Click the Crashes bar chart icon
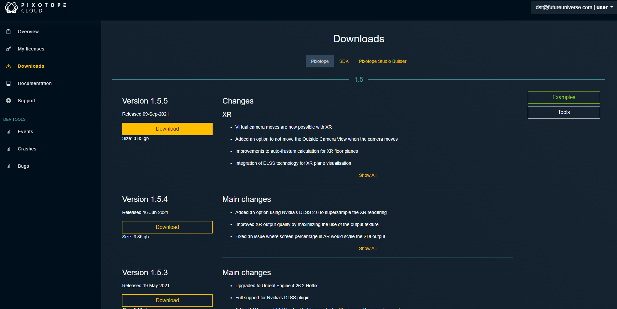Viewport: 617px width, 309px height. [8, 149]
